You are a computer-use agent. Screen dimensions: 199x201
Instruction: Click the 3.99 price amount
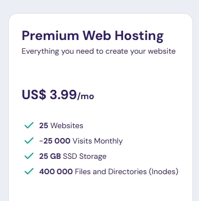coord(63,95)
